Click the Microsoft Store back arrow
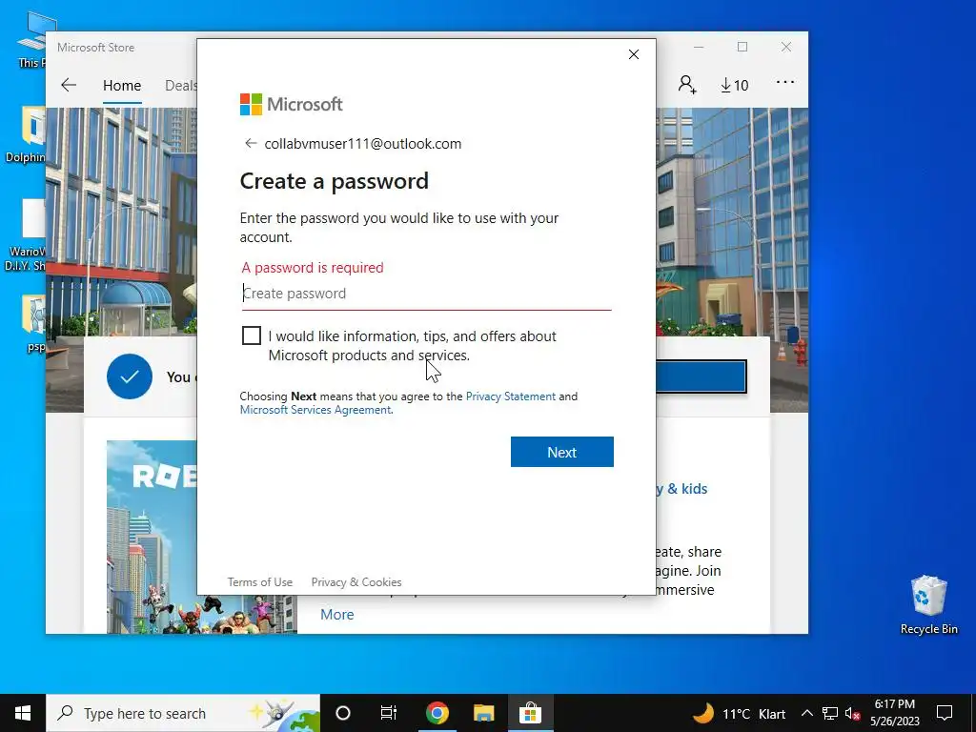Viewport: 976px width, 732px height. pos(69,85)
